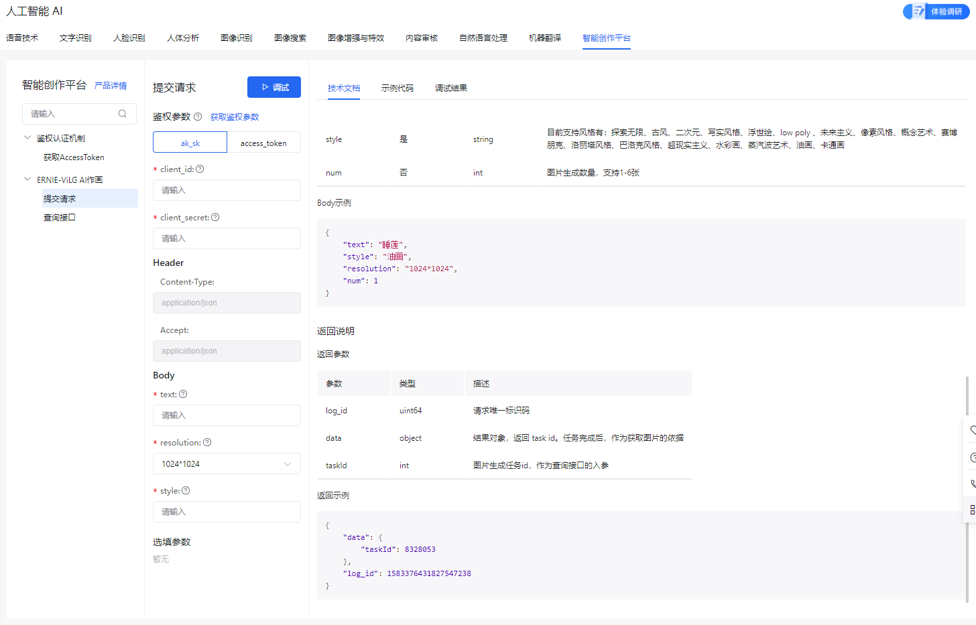Click help icon next to text field label
The height and width of the screenshot is (625, 976).
tap(183, 394)
